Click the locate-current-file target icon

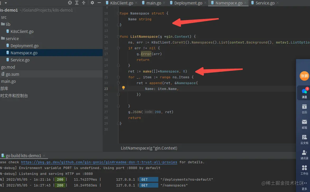pos(70,3)
